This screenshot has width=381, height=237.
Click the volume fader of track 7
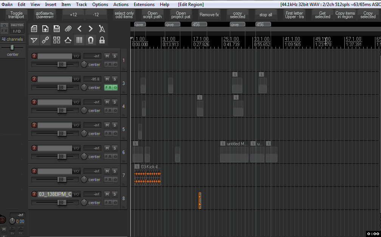tap(62, 180)
